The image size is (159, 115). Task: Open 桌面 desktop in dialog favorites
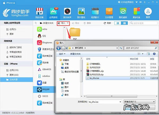[65, 68]
